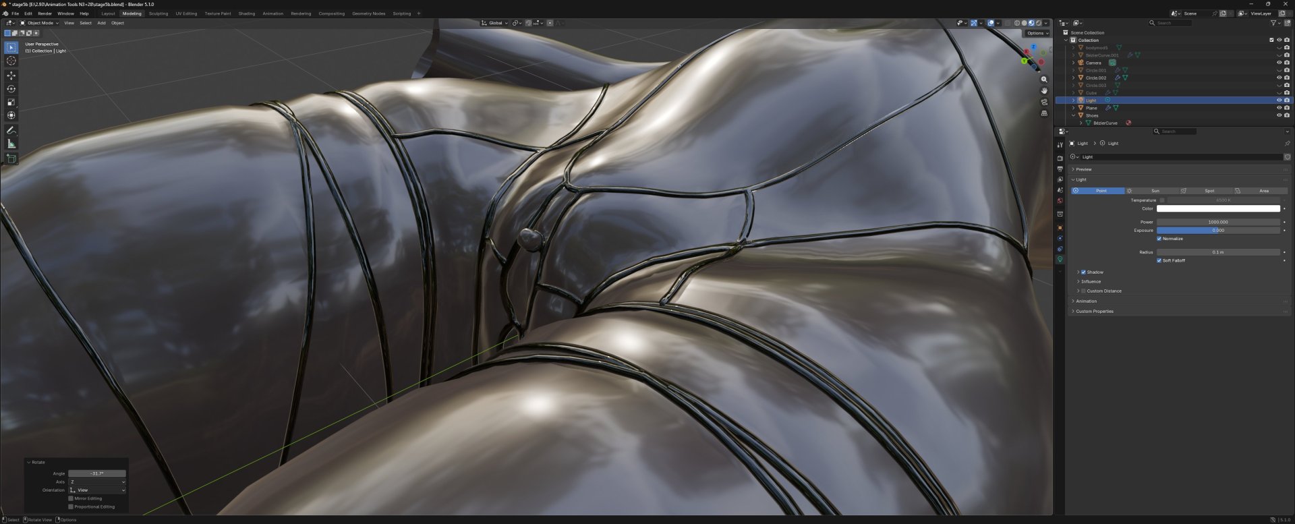Open the Object Constraints properties tab
Screen dimensions: 1295x524
pyautogui.click(x=1060, y=249)
